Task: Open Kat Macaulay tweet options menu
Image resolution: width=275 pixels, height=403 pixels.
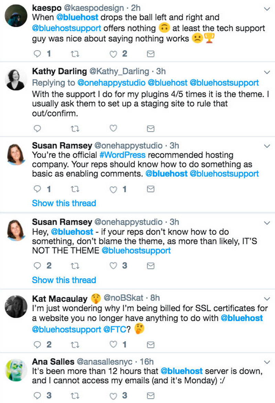Action: pos(267,298)
